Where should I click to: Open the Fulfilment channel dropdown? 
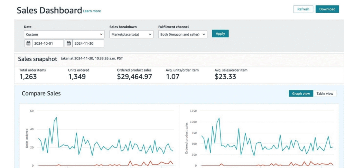coord(183,34)
